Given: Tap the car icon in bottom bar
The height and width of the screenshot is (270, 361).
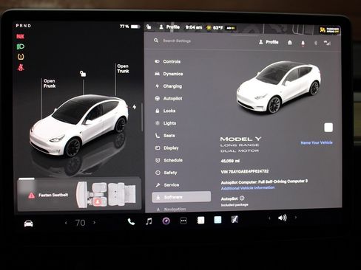Looking at the screenshot, I should click(x=28, y=224).
